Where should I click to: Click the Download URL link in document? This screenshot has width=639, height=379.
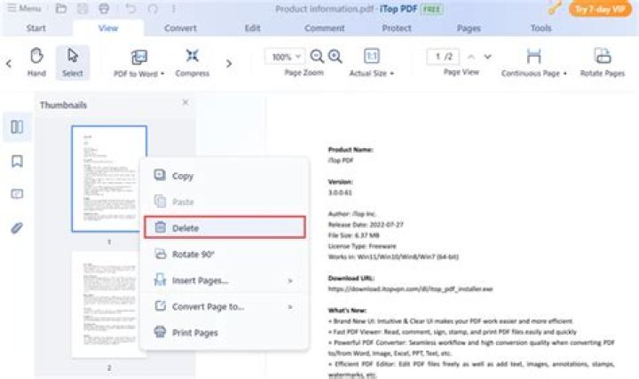coord(410,289)
